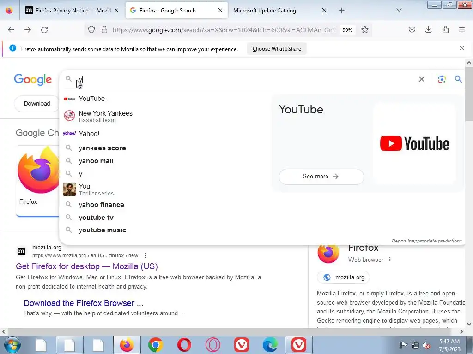Search by image with Google Lens
This screenshot has width=473, height=354.
pos(442,79)
